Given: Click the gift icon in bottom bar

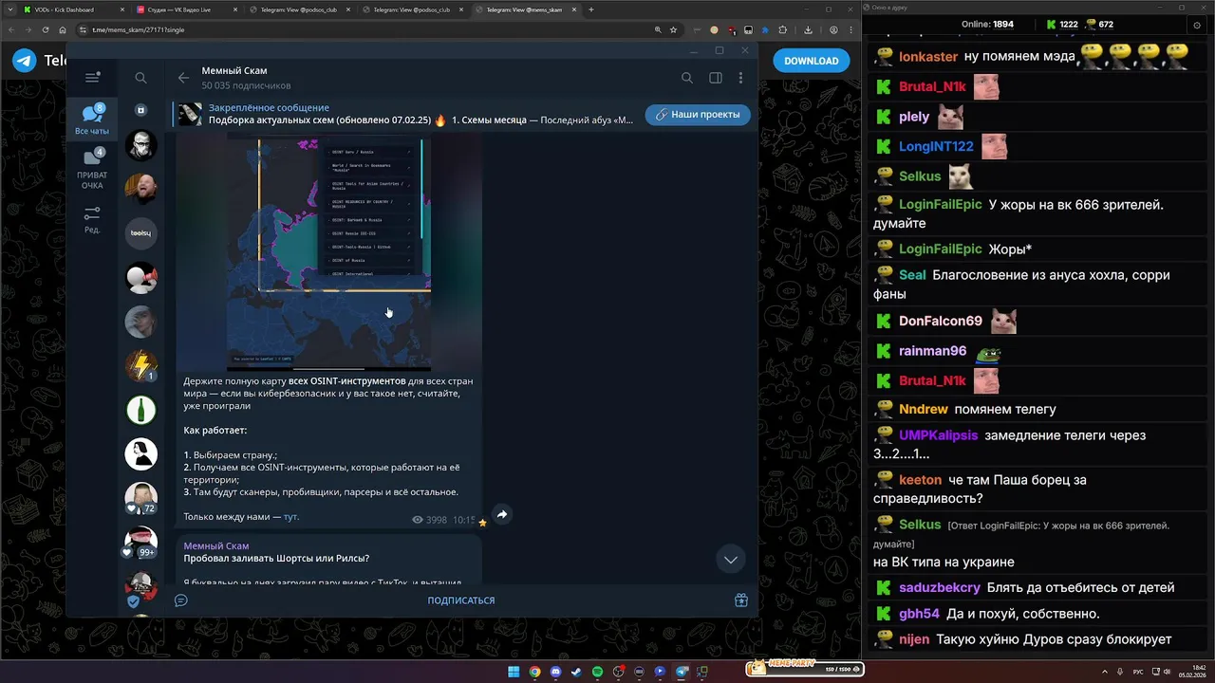Looking at the screenshot, I should pos(741,600).
